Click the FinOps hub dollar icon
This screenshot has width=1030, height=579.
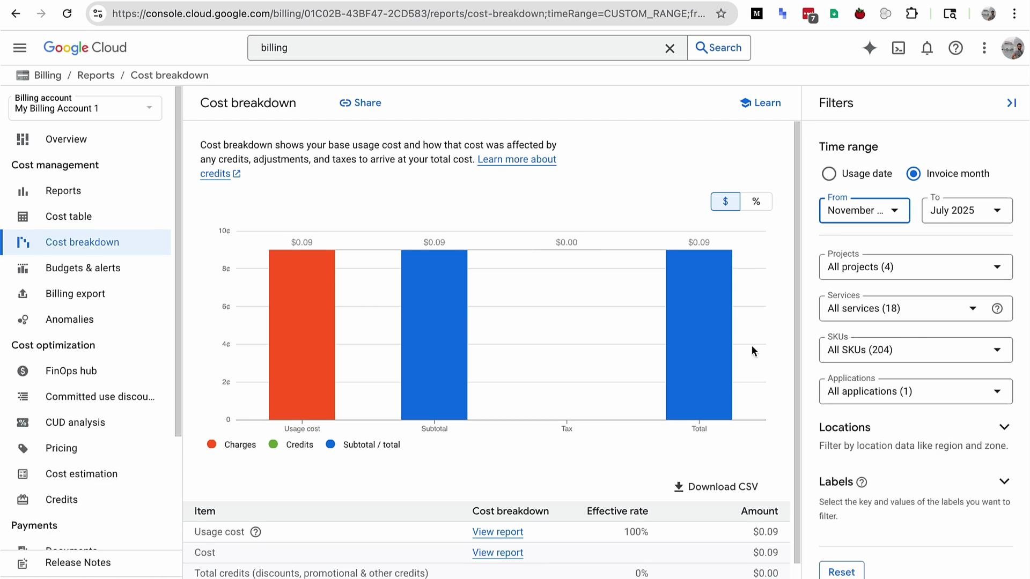(x=23, y=371)
